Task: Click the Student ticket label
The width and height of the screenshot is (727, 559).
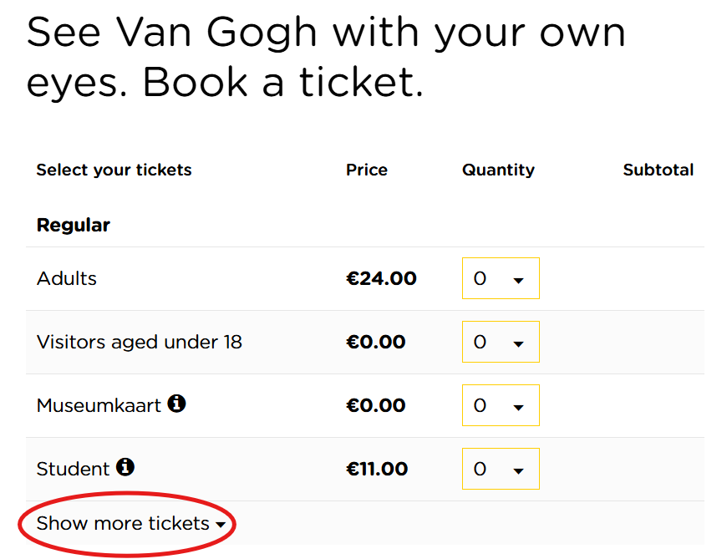Action: click(74, 470)
